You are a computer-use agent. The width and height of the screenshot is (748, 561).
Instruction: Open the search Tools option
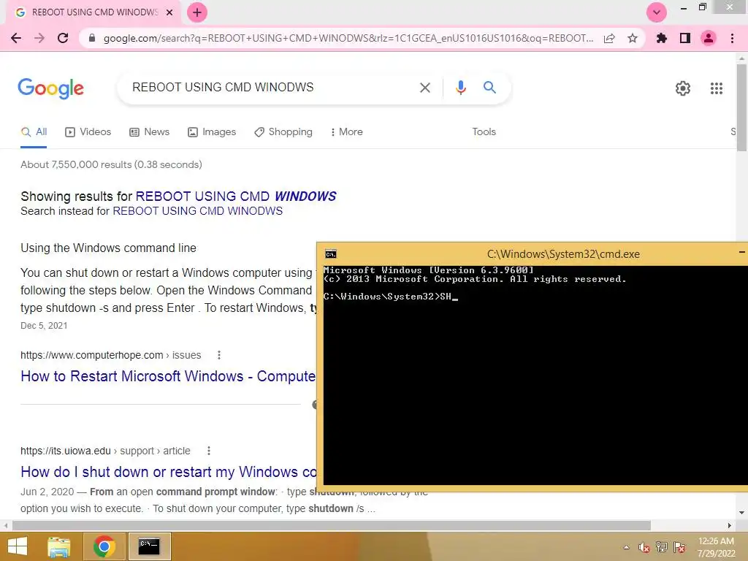pos(484,131)
